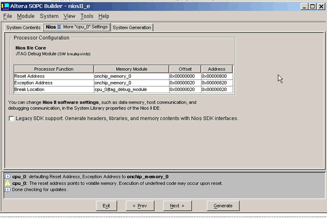
Task: Click Altera SOPC Builder title bar icon
Action: point(5,6)
